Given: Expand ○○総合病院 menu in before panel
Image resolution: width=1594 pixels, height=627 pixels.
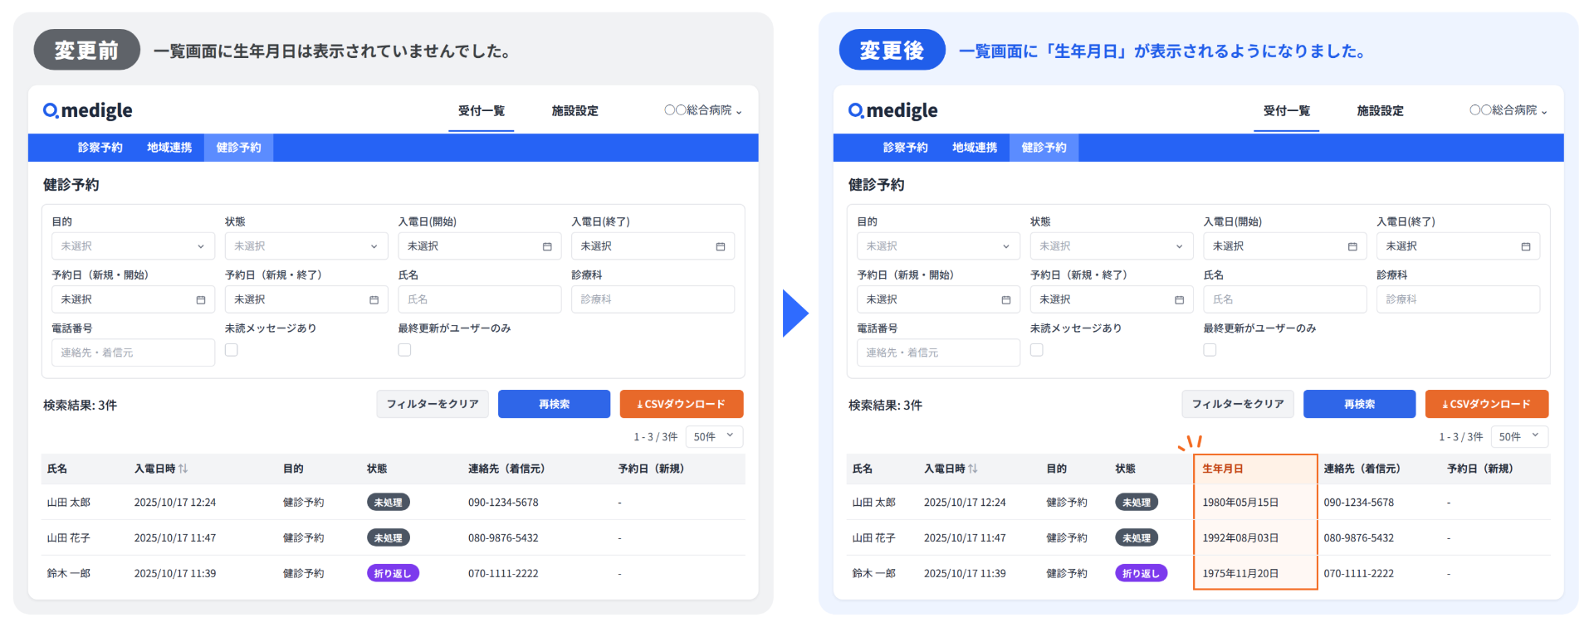Looking at the screenshot, I should click(x=702, y=110).
